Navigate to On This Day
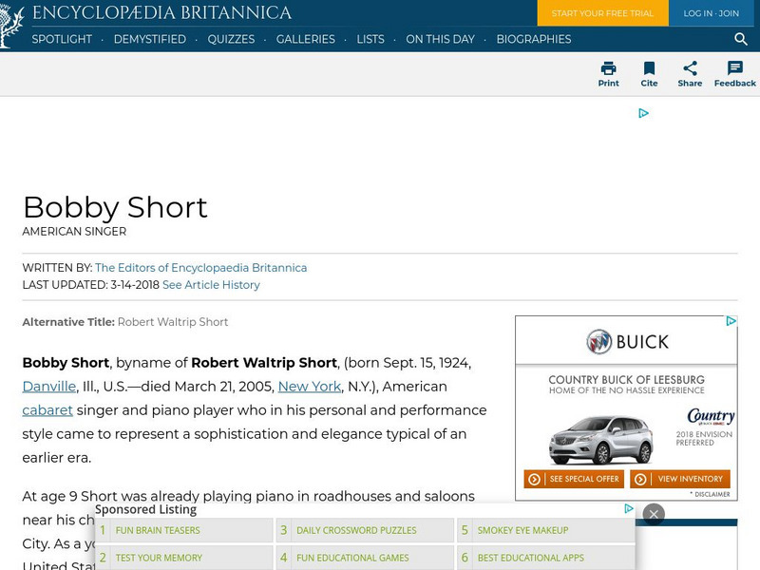760x570 pixels. pyautogui.click(x=440, y=40)
